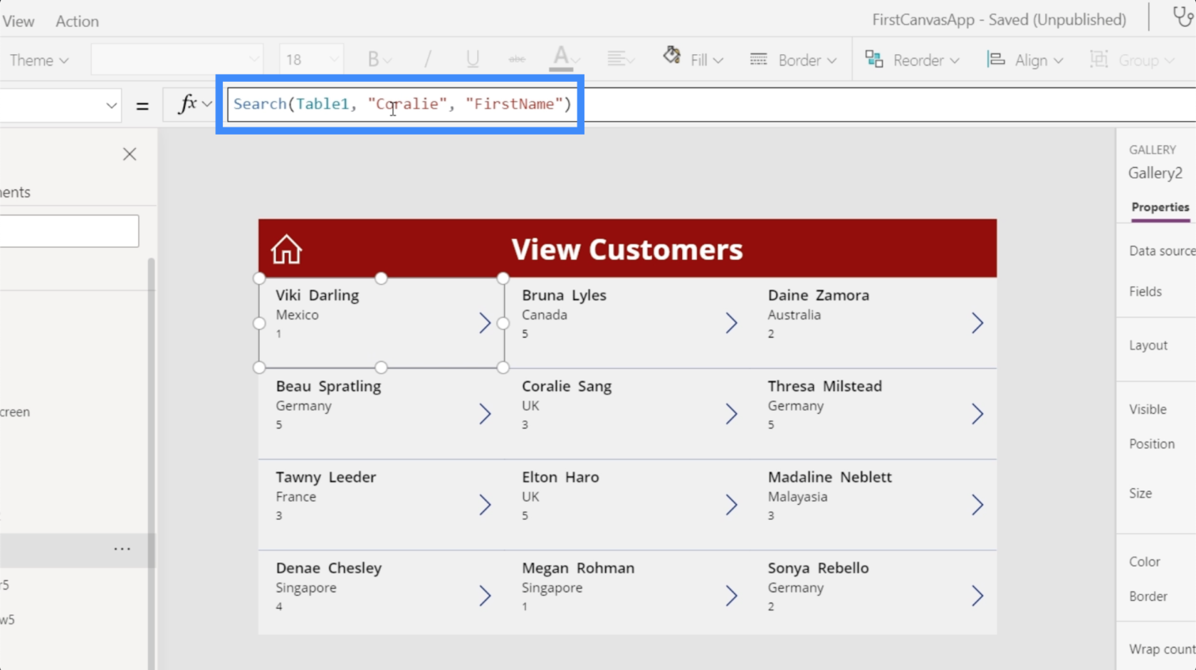Select the View Customers title
Screen dimensions: 1196x670
pyautogui.click(x=627, y=249)
